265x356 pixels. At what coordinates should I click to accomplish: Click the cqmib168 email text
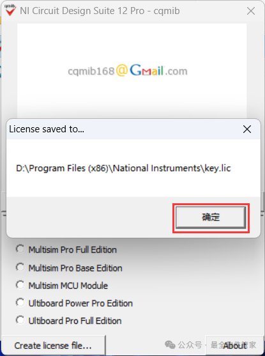91,72
